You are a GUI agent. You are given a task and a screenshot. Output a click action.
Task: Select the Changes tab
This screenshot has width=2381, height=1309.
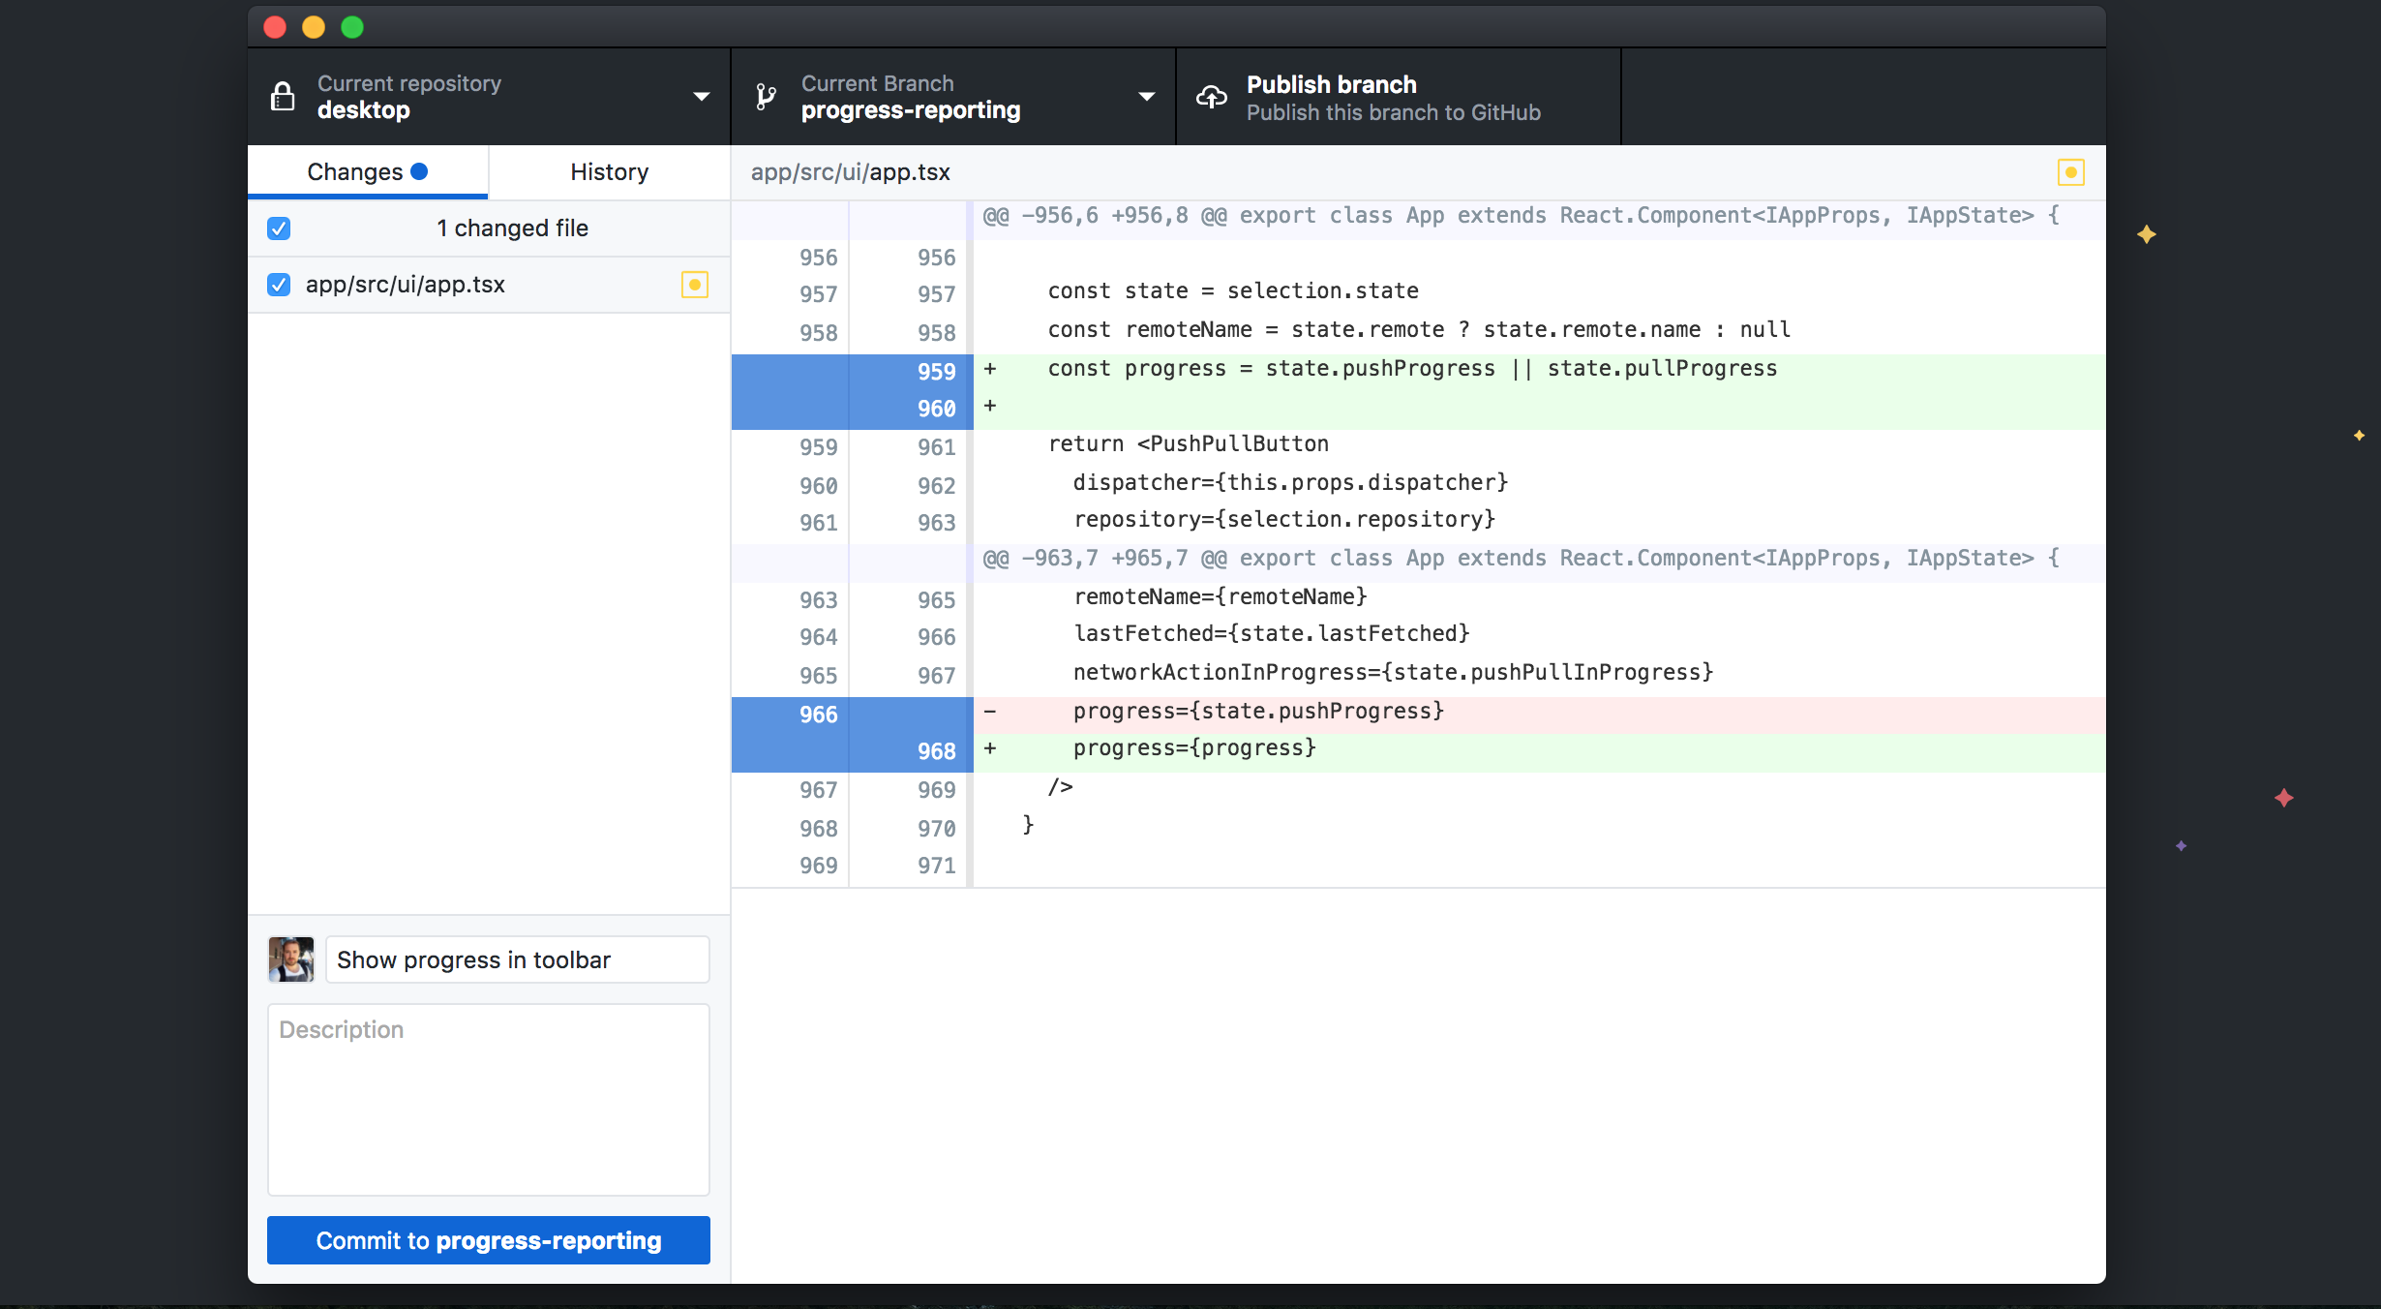tap(355, 170)
